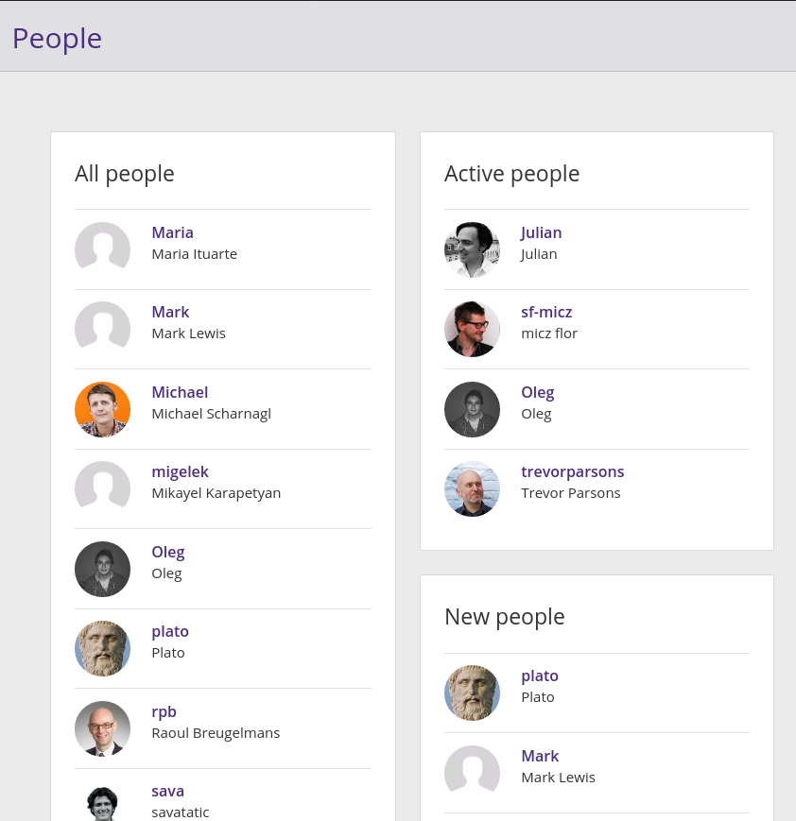Open the Maria profile link
The image size is (796, 821).
click(172, 232)
